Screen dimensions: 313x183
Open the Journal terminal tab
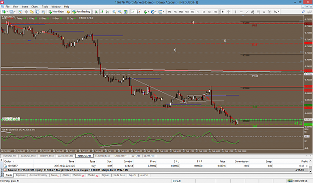[144, 175]
